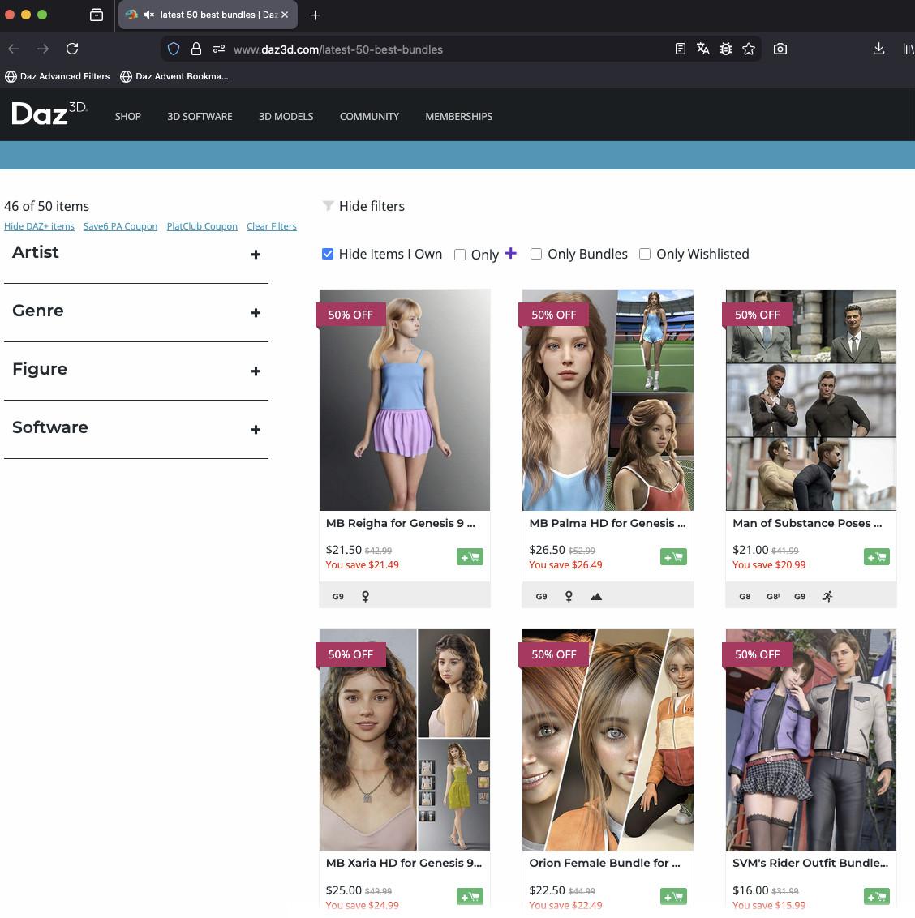Click the PlatClub Coupon link
This screenshot has width=915, height=918.
202,226
